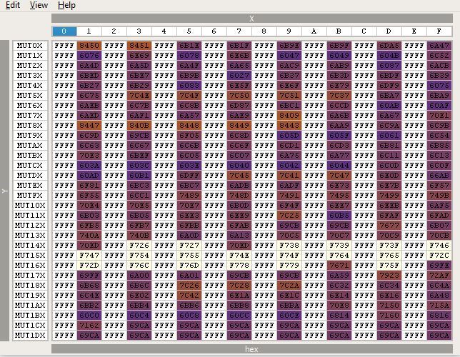The height and width of the screenshot is (357, 460).
Task: Click the MUTAX row header
Action: pyautogui.click(x=30, y=146)
